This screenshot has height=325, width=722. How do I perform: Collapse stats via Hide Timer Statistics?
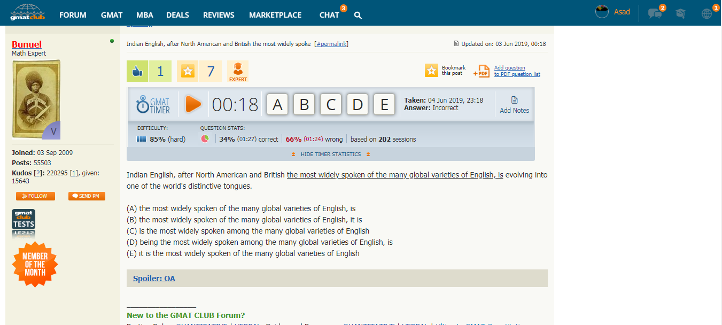point(331,154)
